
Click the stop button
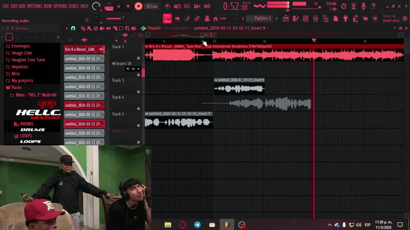[128, 6]
